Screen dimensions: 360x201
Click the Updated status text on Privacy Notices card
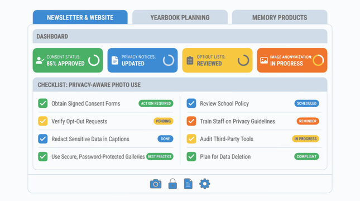(133, 64)
